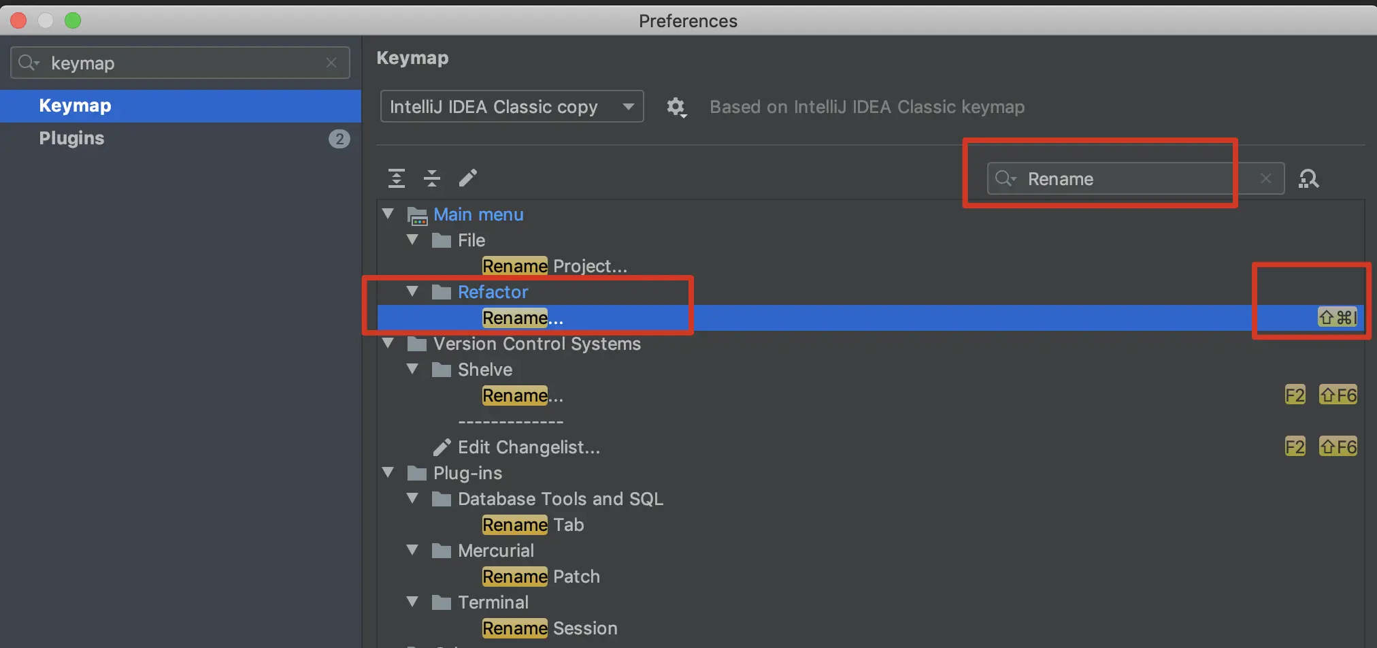Click the settings search magnifier icon

point(28,63)
